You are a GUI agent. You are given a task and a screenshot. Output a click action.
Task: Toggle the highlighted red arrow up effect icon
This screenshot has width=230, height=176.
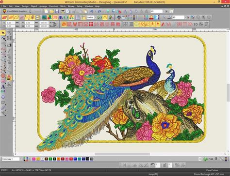click(x=158, y=24)
